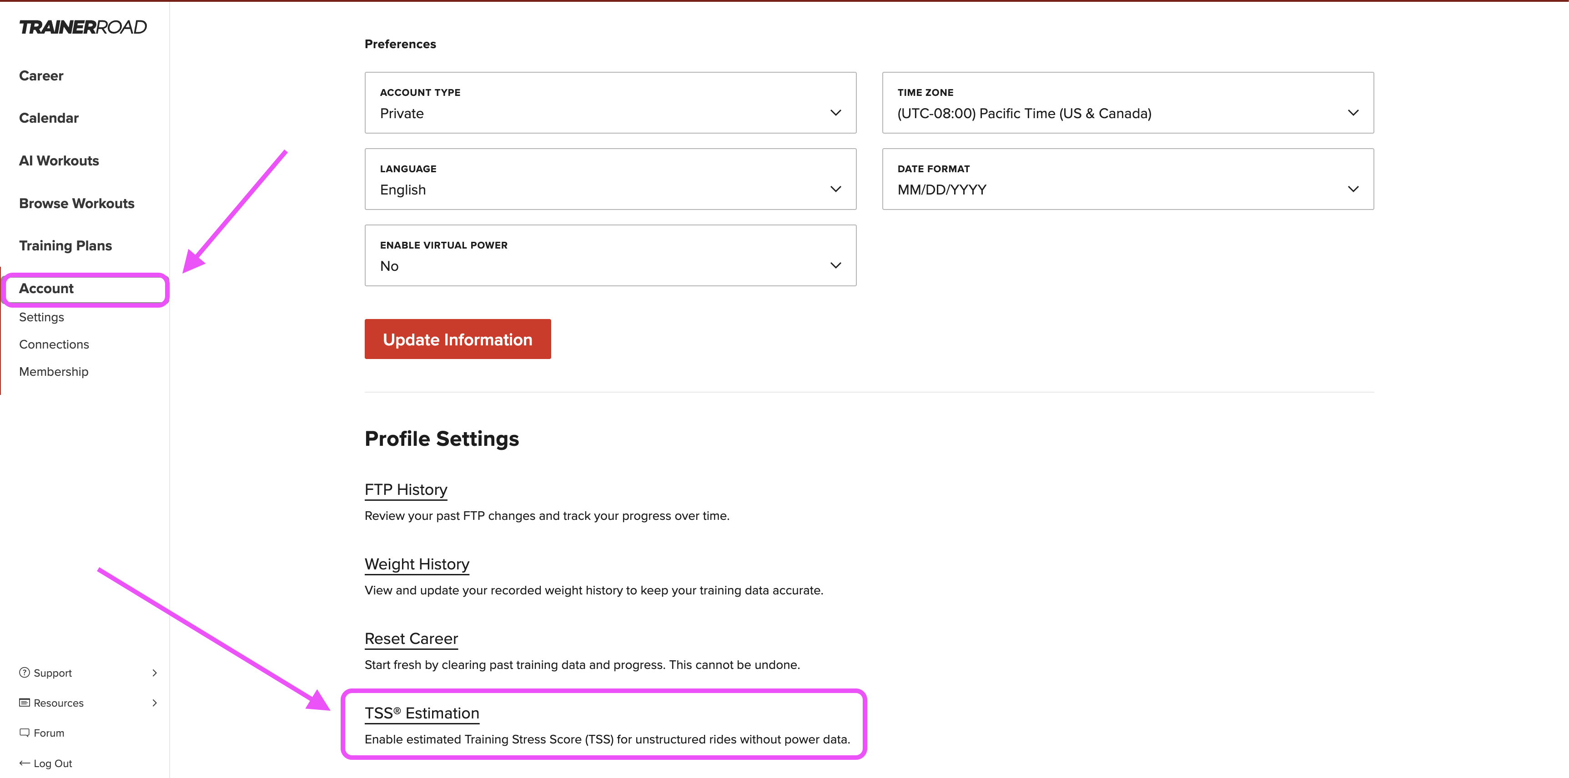Open Connections under Account
Viewport: 1569px width, 778px height.
(54, 344)
